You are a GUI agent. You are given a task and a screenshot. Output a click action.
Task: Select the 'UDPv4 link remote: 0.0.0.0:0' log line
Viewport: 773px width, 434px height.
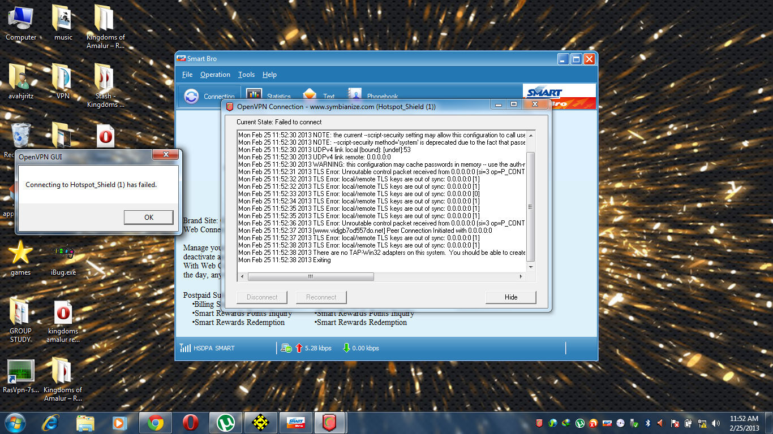point(315,157)
